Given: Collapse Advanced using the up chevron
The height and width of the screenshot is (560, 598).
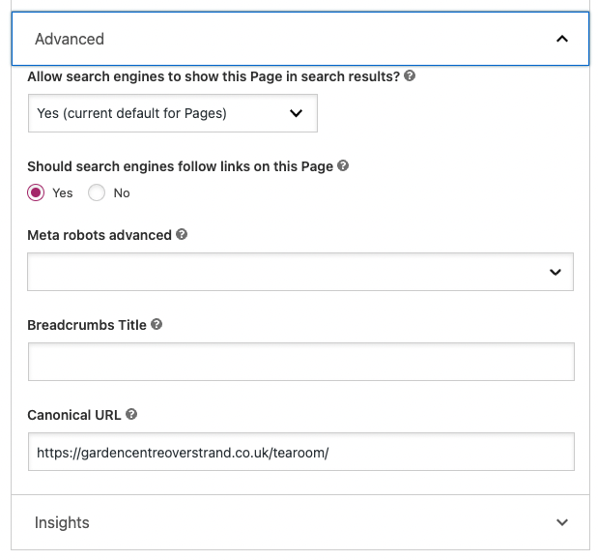Looking at the screenshot, I should pos(562,40).
